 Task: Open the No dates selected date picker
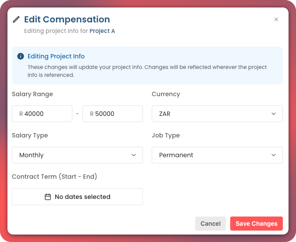(x=77, y=197)
